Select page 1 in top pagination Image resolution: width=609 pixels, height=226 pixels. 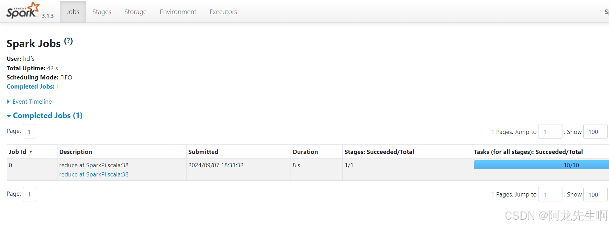pos(29,131)
